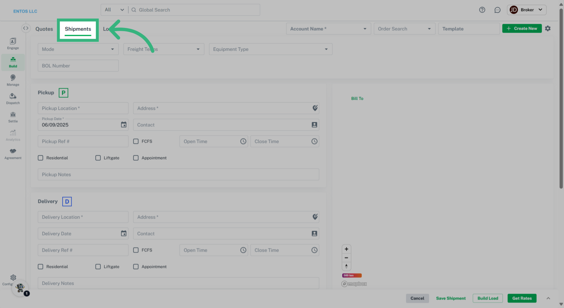564x308 pixels.
Task: Open the Agreement handshake icon
Action: click(x=13, y=154)
